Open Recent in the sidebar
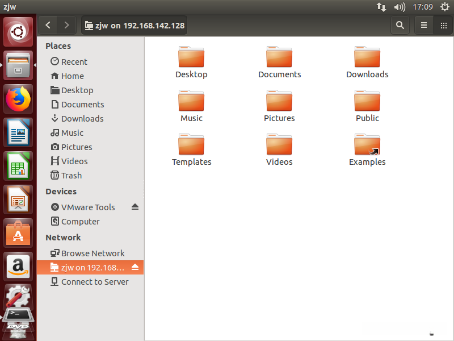 [x=90, y=62]
